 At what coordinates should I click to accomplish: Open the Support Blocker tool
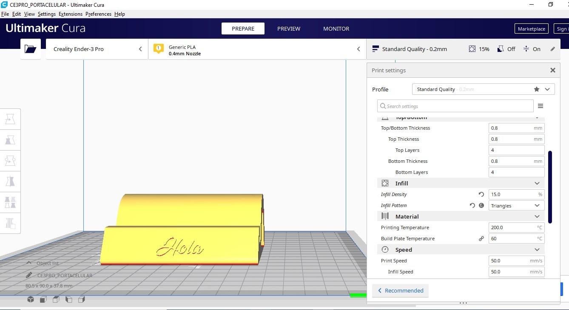(10, 223)
